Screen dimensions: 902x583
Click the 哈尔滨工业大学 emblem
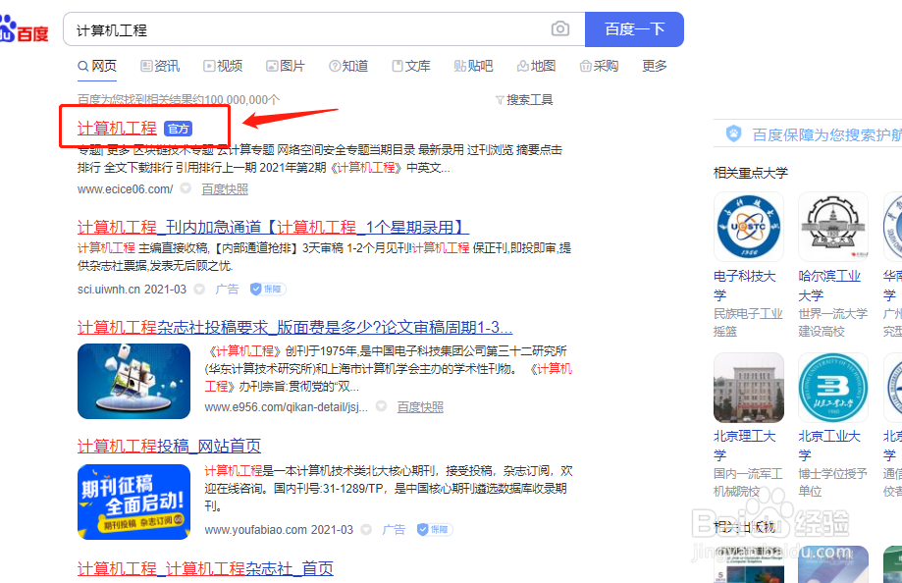(x=831, y=226)
